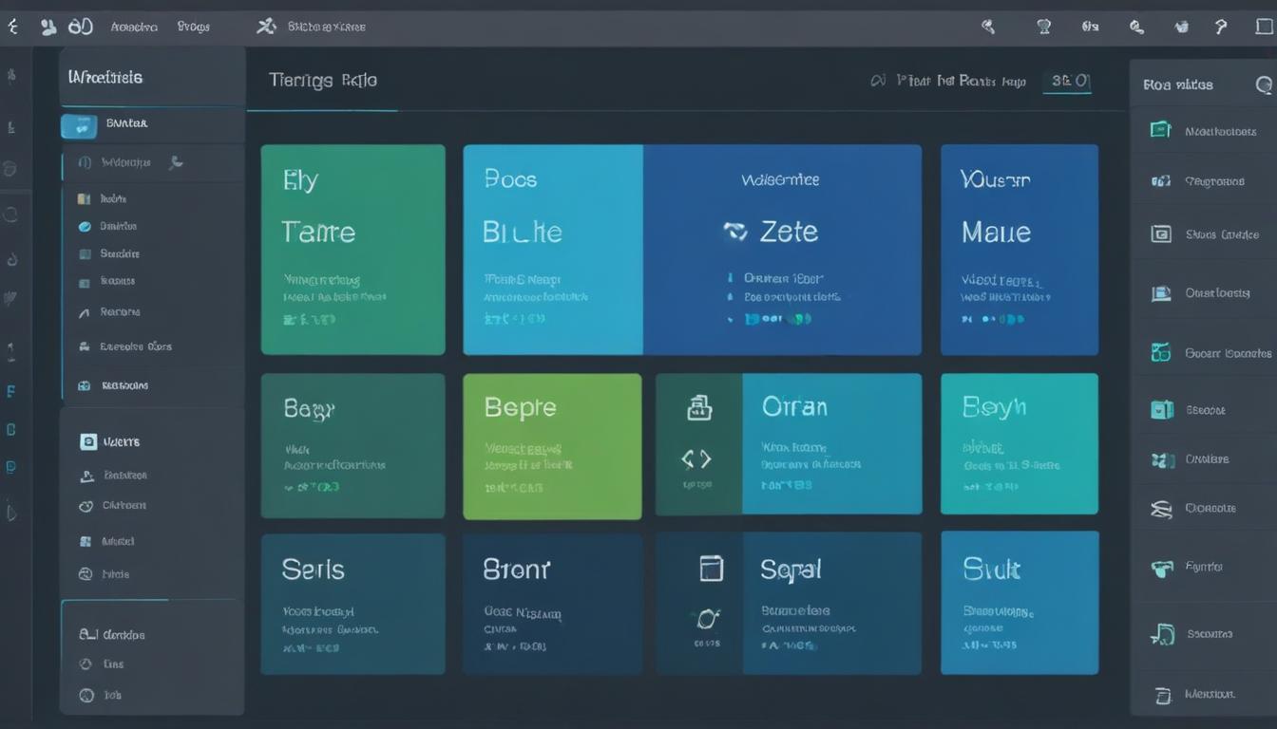Image resolution: width=1277 pixels, height=729 pixels.
Task: Open the chat icon on the highlighted sidebar item
Action: (x=78, y=123)
